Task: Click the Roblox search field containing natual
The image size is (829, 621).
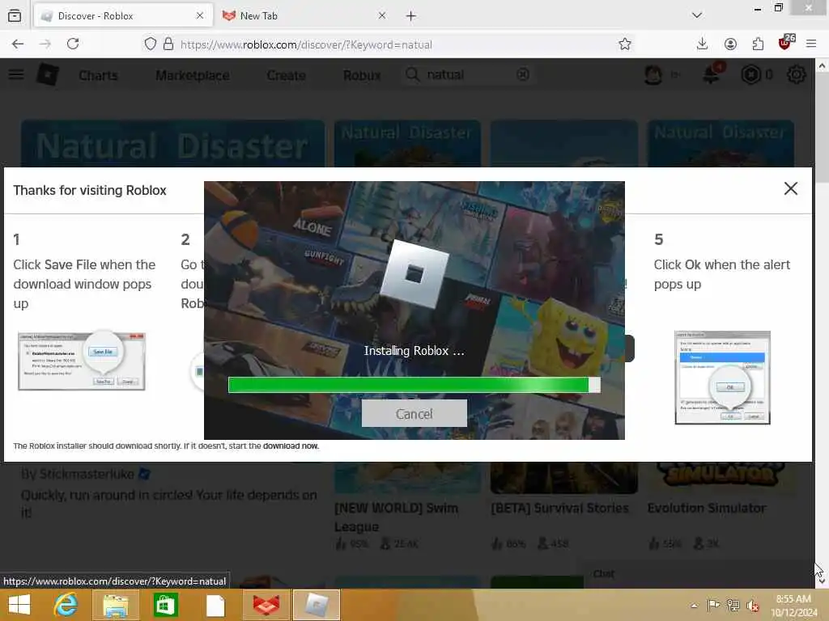Action: (468, 74)
